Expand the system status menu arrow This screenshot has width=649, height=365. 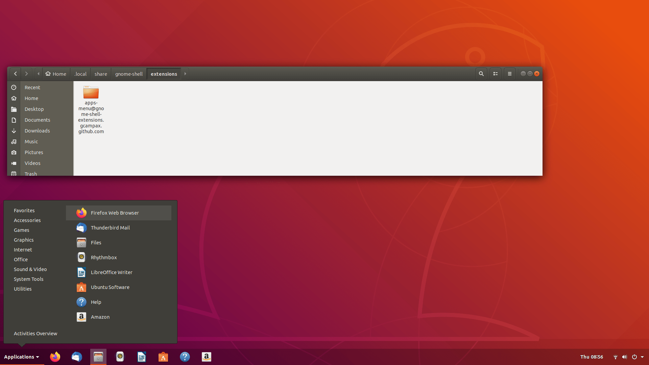[642, 357]
